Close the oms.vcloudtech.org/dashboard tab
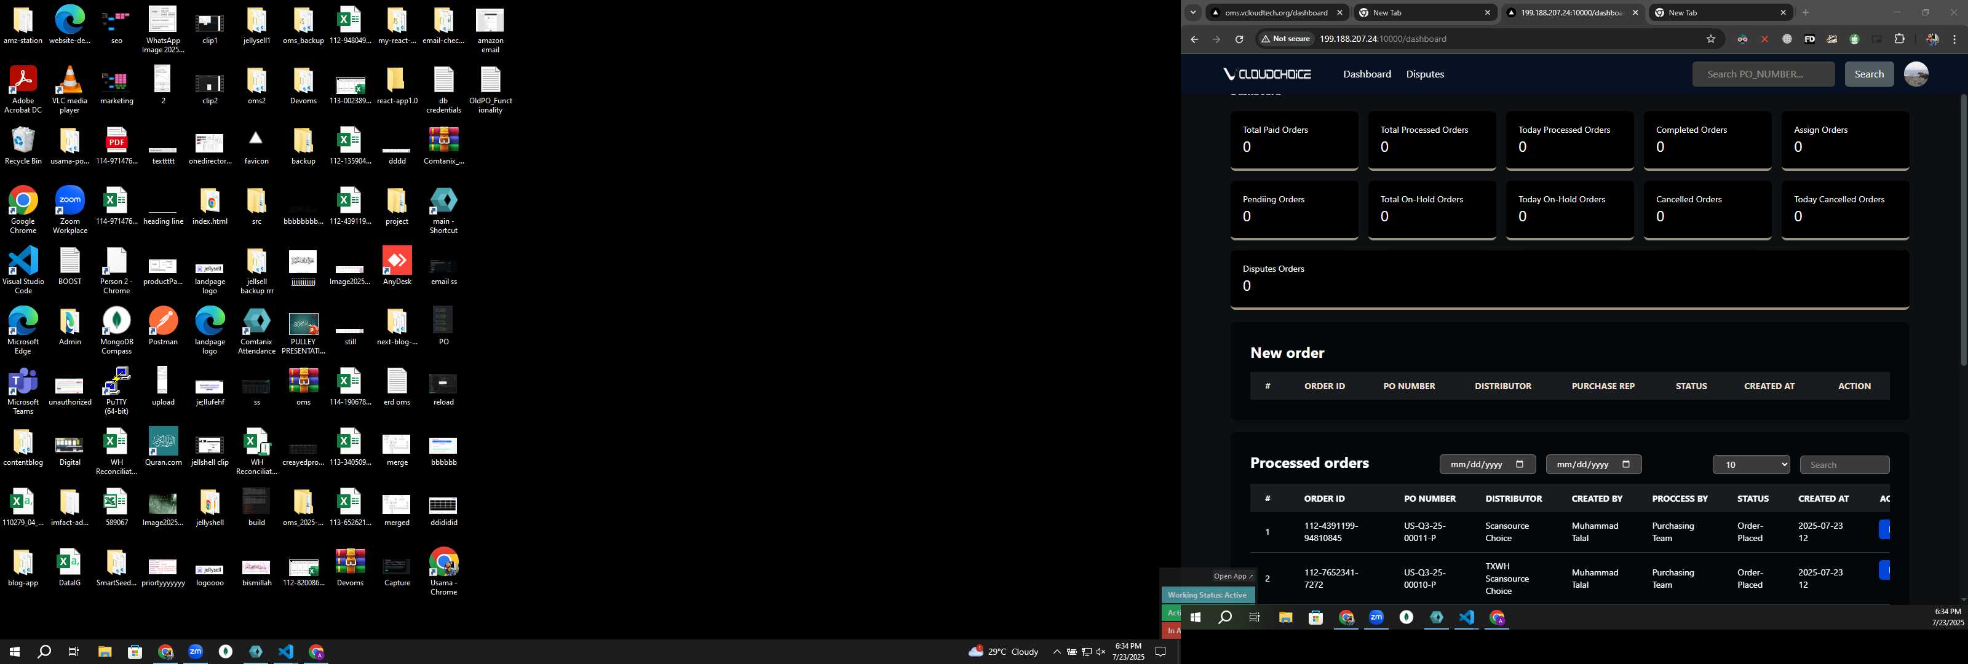 [x=1339, y=12]
